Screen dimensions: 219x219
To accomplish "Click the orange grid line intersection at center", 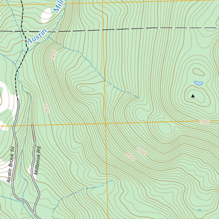I will click(106, 124).
